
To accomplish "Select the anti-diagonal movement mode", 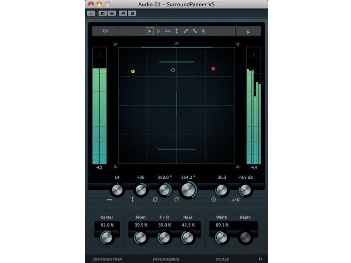I will pos(196,31).
